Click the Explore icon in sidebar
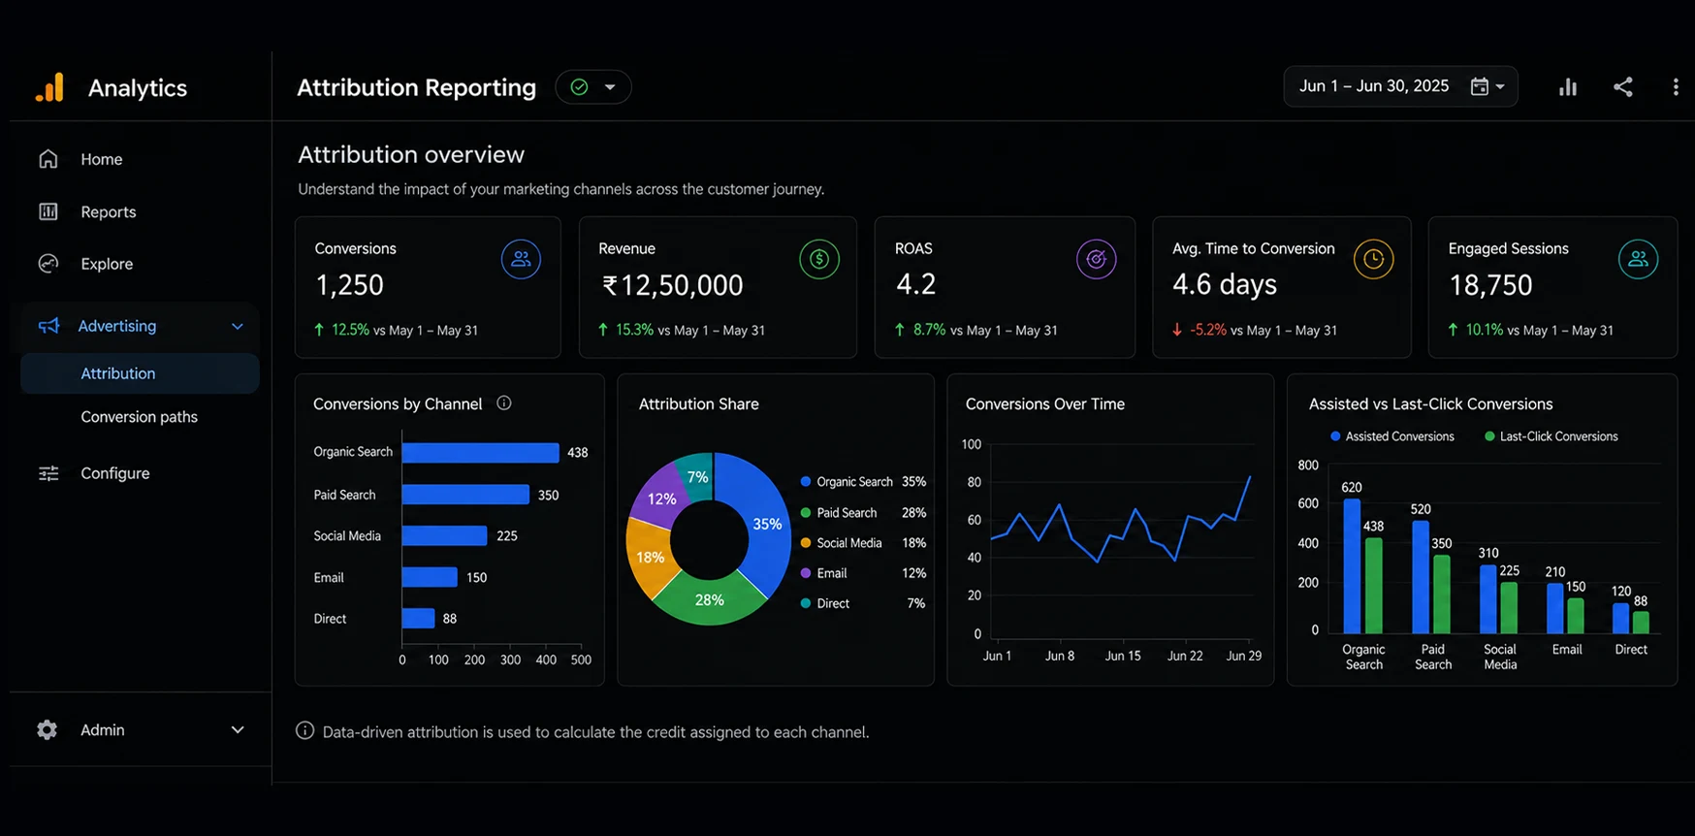1695x836 pixels. click(x=48, y=264)
